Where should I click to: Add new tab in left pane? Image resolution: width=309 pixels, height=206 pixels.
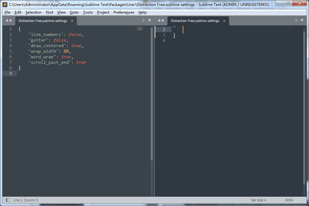(x=144, y=20)
